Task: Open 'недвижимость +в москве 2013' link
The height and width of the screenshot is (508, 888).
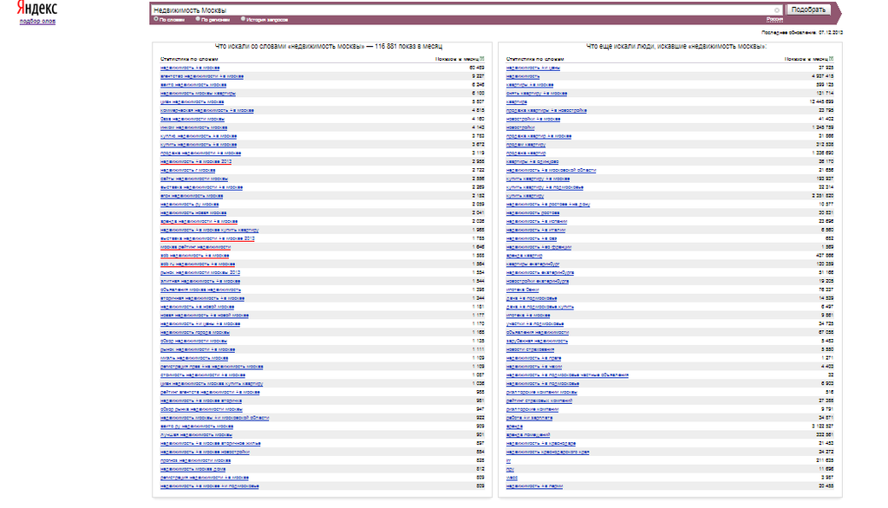Action: (196, 161)
